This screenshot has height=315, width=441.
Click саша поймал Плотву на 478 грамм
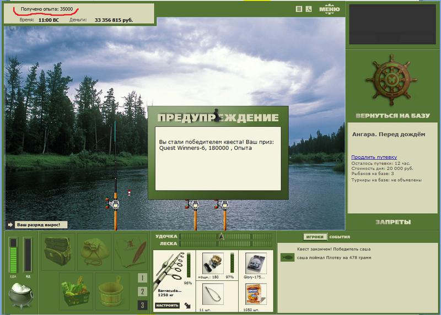[334, 257]
